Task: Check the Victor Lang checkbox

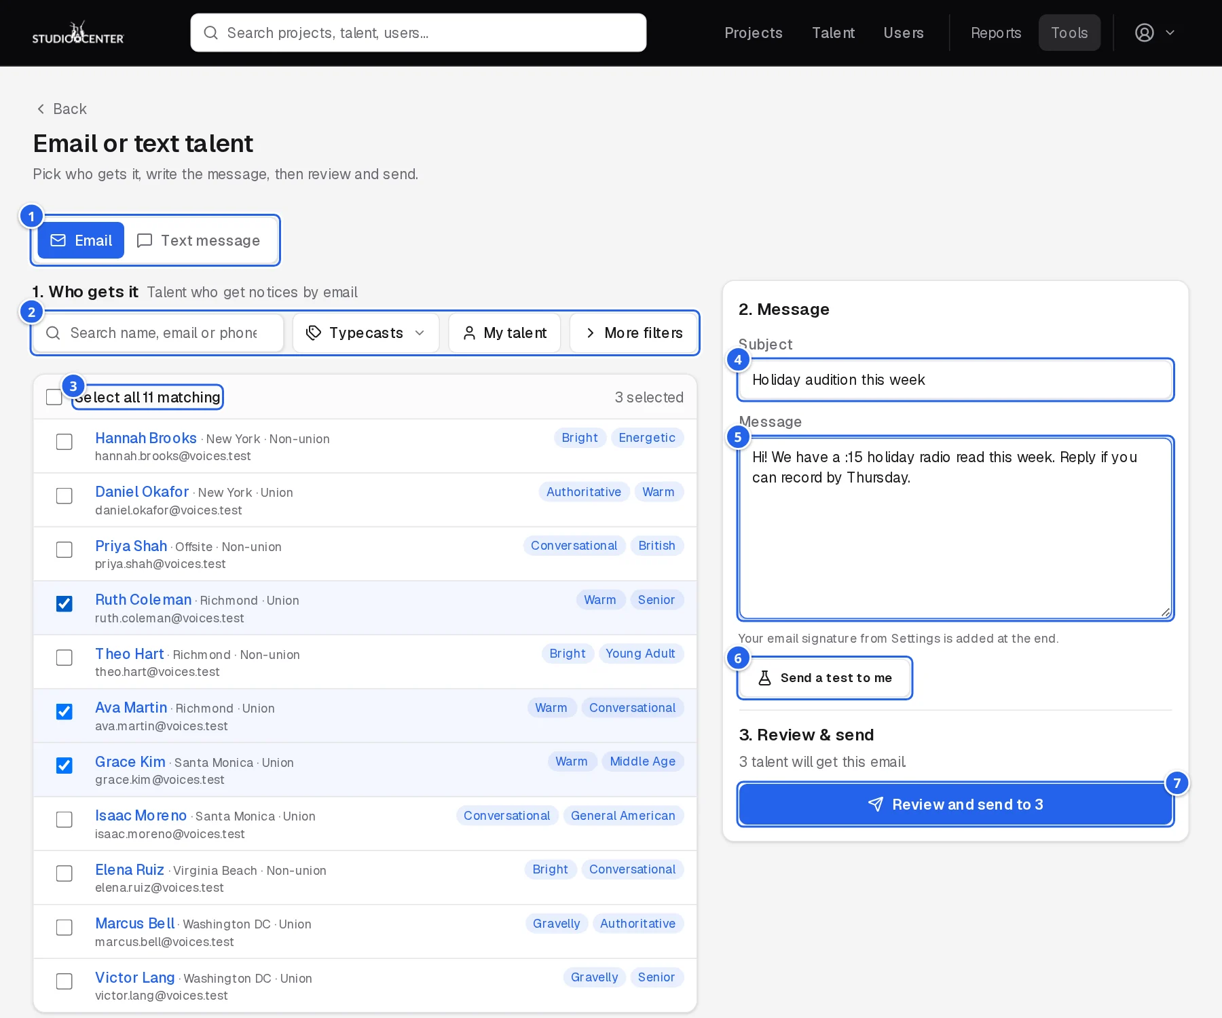Action: pyautogui.click(x=64, y=981)
